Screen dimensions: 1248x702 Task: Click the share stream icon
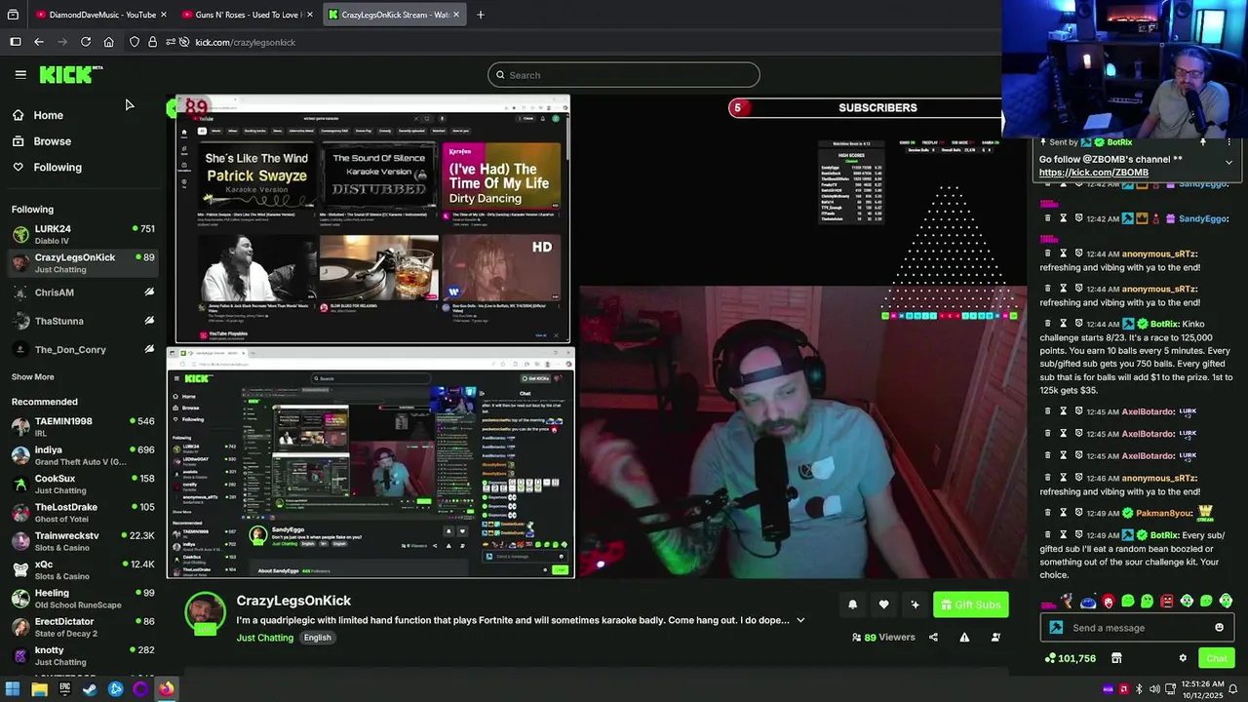click(933, 638)
